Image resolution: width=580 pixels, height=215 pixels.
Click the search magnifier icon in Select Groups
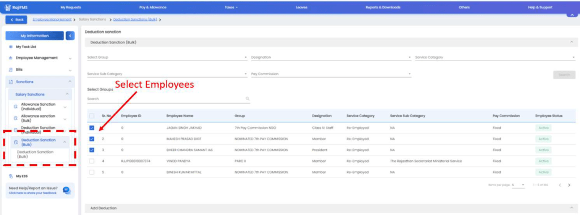pyautogui.click(x=248, y=98)
